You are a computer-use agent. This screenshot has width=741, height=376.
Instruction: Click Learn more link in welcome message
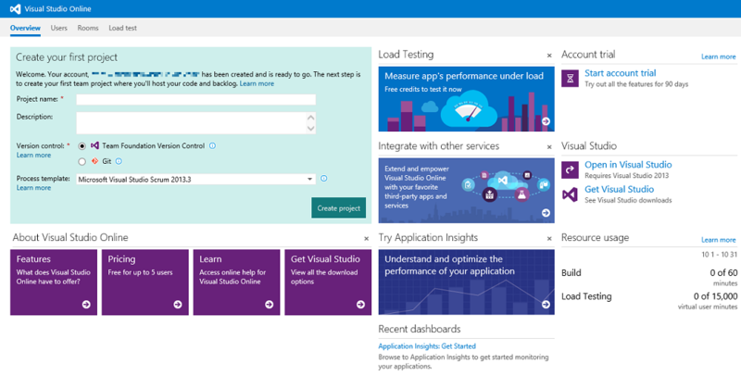(x=257, y=83)
